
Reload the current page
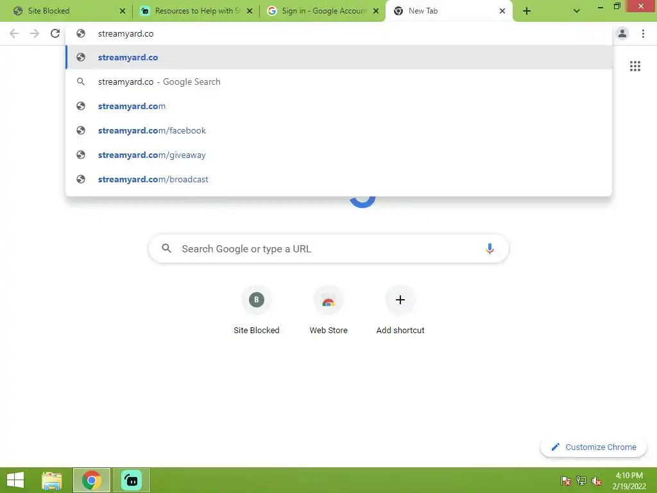click(55, 33)
